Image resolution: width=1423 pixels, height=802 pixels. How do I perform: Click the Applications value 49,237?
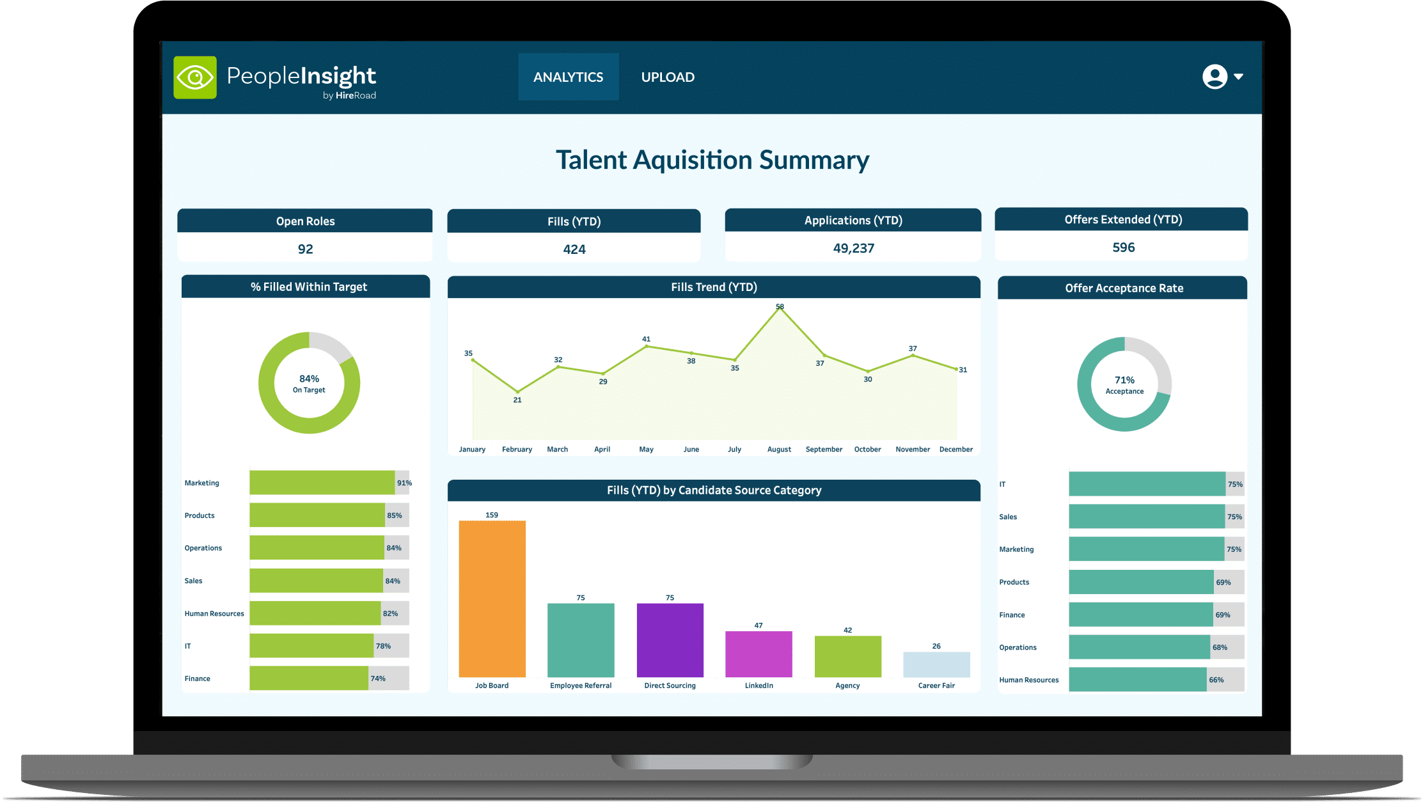853,248
